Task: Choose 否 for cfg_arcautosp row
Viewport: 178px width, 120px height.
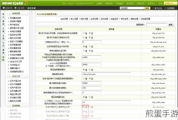Action: click(90, 38)
